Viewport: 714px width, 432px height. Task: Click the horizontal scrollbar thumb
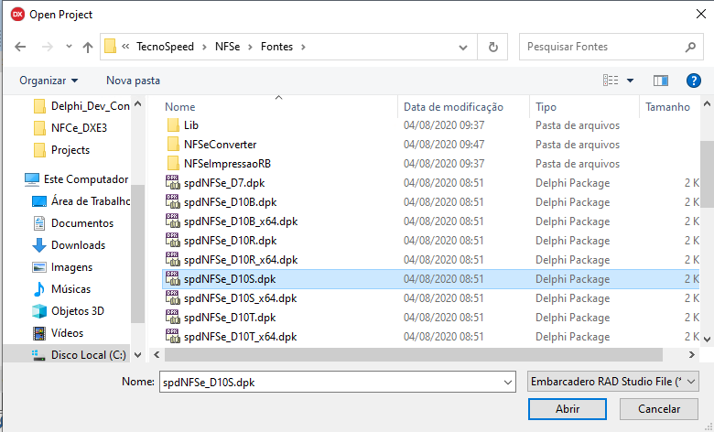[x=414, y=354]
